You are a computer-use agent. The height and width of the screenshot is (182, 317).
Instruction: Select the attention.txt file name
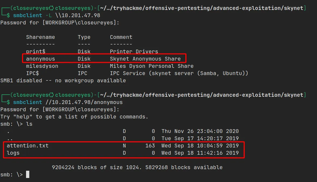[x=28, y=146]
